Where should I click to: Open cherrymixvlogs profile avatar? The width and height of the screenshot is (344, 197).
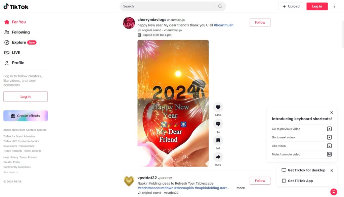(x=129, y=23)
